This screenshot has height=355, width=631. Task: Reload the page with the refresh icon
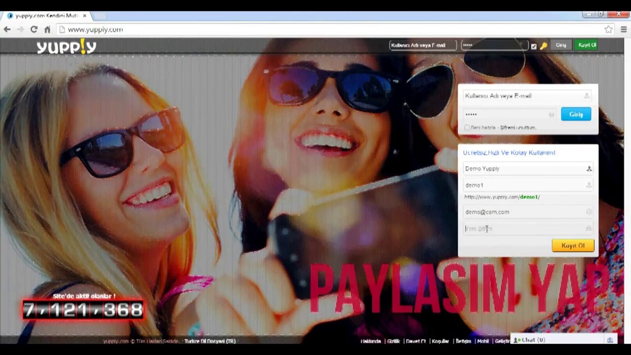(34, 30)
